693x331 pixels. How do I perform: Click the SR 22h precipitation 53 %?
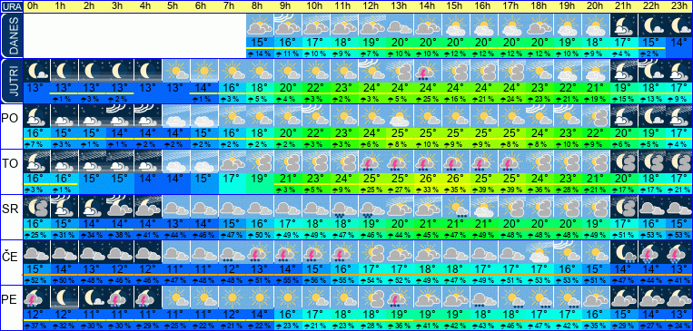651,235
